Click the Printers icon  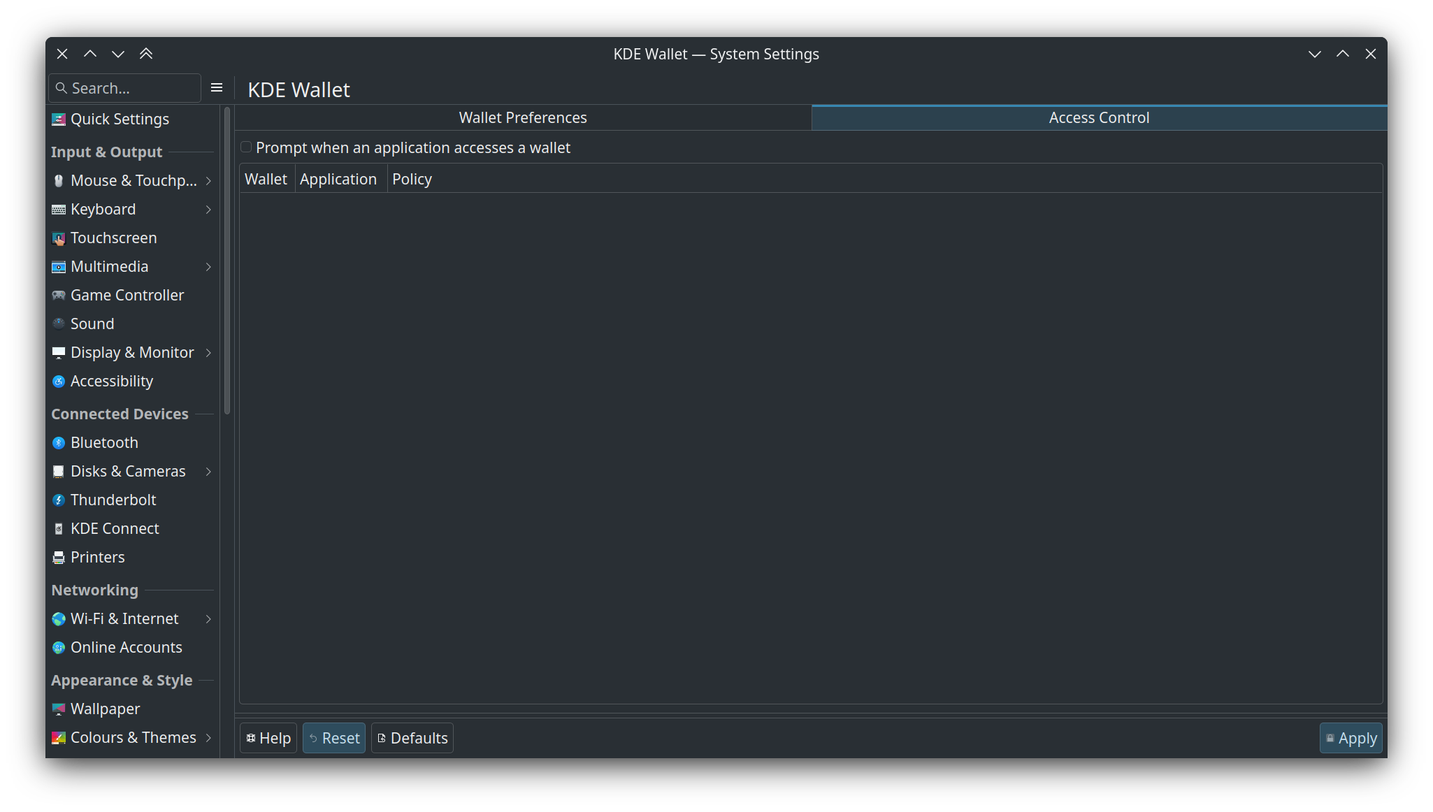click(x=59, y=557)
